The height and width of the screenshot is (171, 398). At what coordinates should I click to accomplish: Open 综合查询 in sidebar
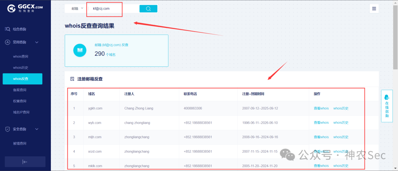pos(20,29)
